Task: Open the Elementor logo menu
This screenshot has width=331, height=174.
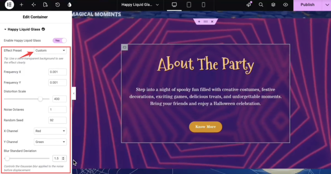Action: (9, 5)
